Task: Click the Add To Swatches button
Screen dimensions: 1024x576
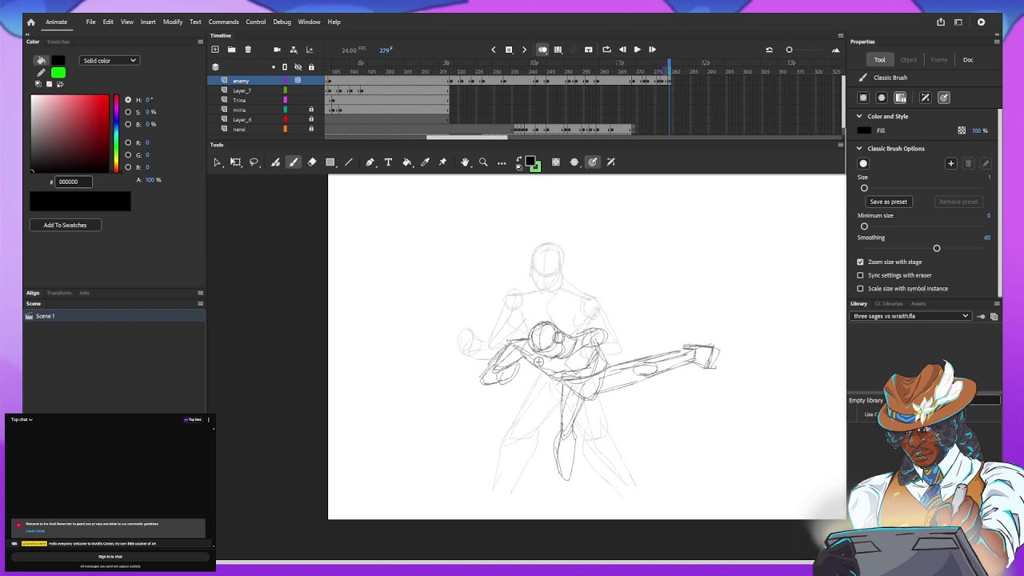Action: click(x=65, y=225)
